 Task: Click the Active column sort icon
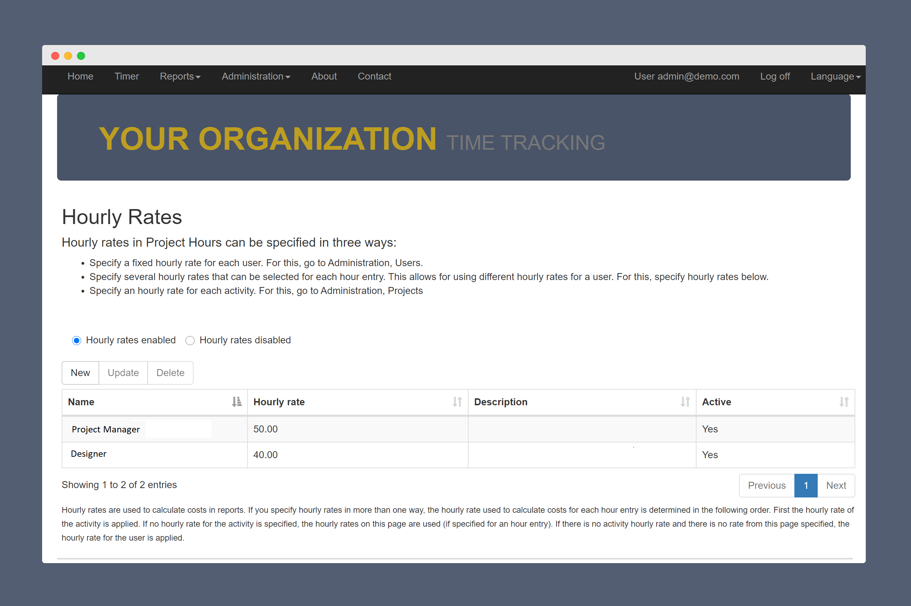point(844,402)
